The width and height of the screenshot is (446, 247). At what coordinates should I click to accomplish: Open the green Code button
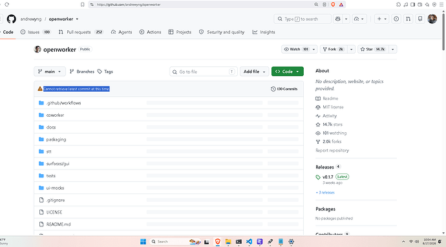(x=288, y=72)
